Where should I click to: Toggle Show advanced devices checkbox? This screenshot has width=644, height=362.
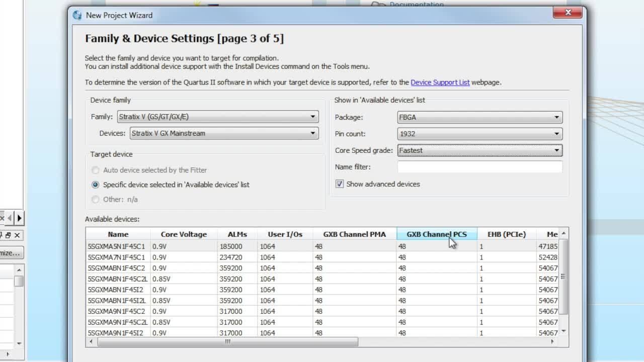(340, 184)
